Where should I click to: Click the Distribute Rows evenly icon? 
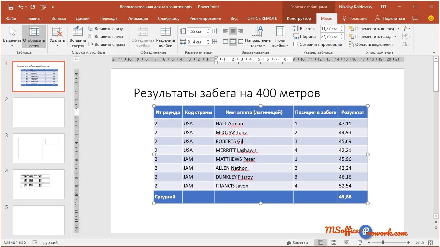click(x=215, y=31)
